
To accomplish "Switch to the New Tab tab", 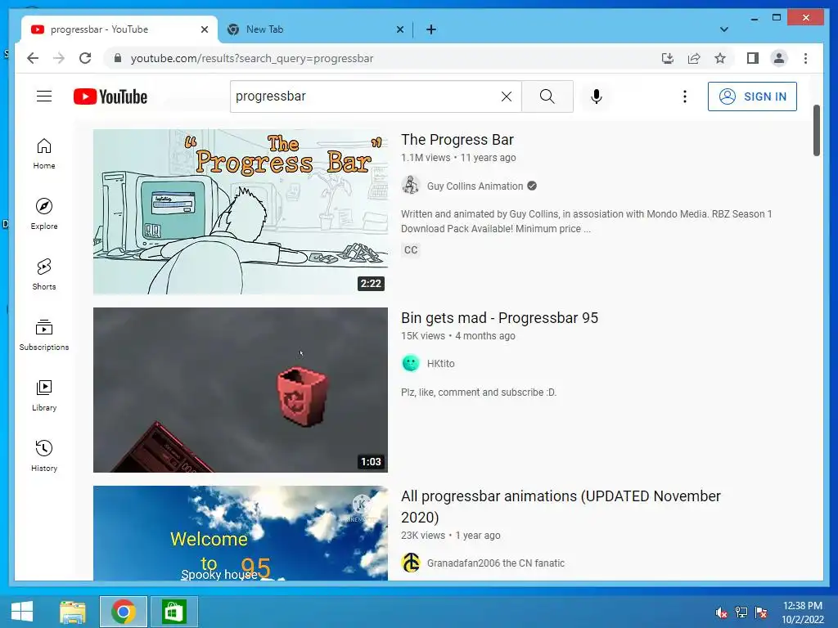I will 315,29.
